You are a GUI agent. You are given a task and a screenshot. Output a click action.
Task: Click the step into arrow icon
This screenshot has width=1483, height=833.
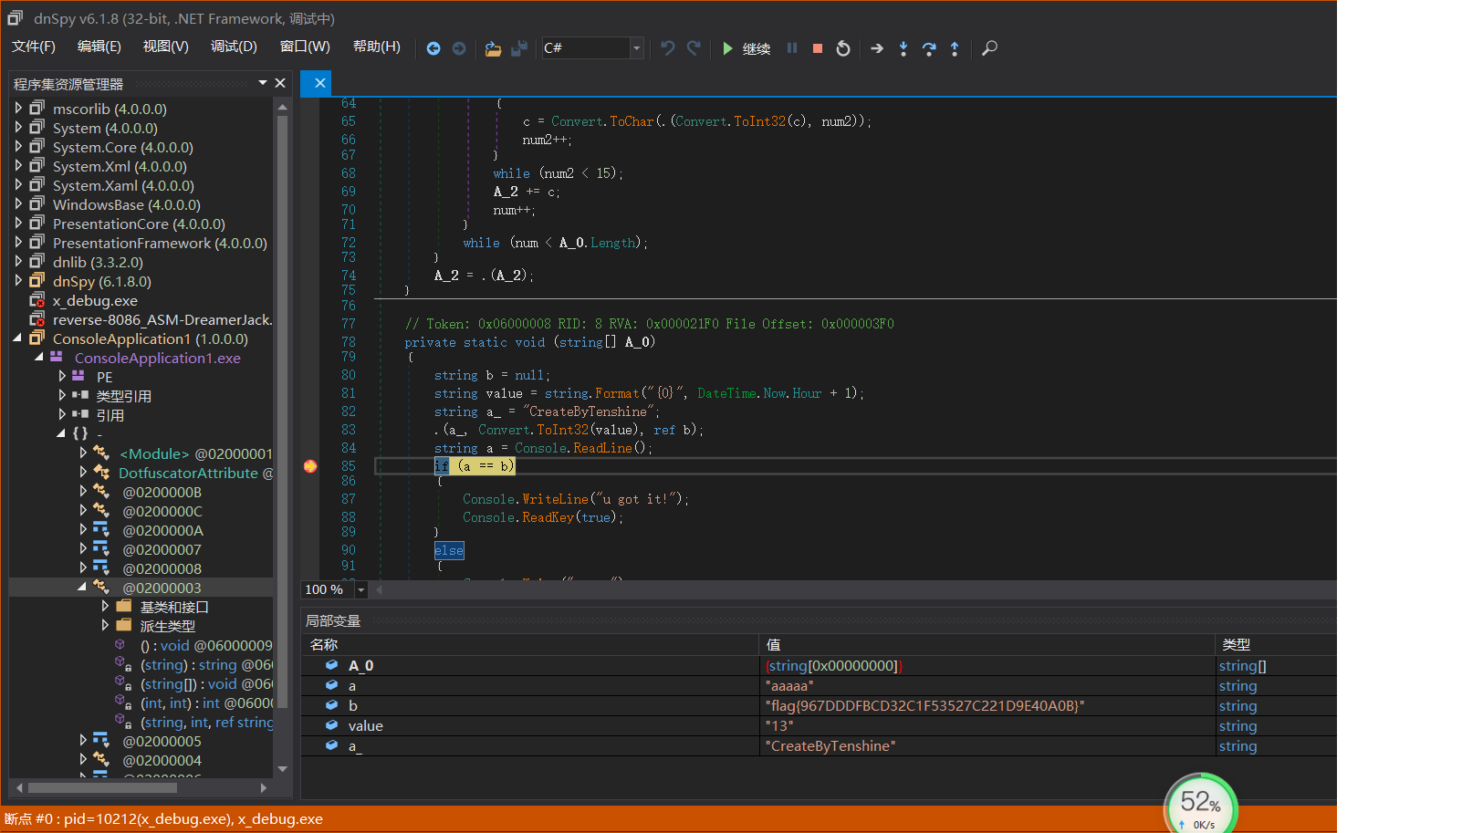click(903, 48)
